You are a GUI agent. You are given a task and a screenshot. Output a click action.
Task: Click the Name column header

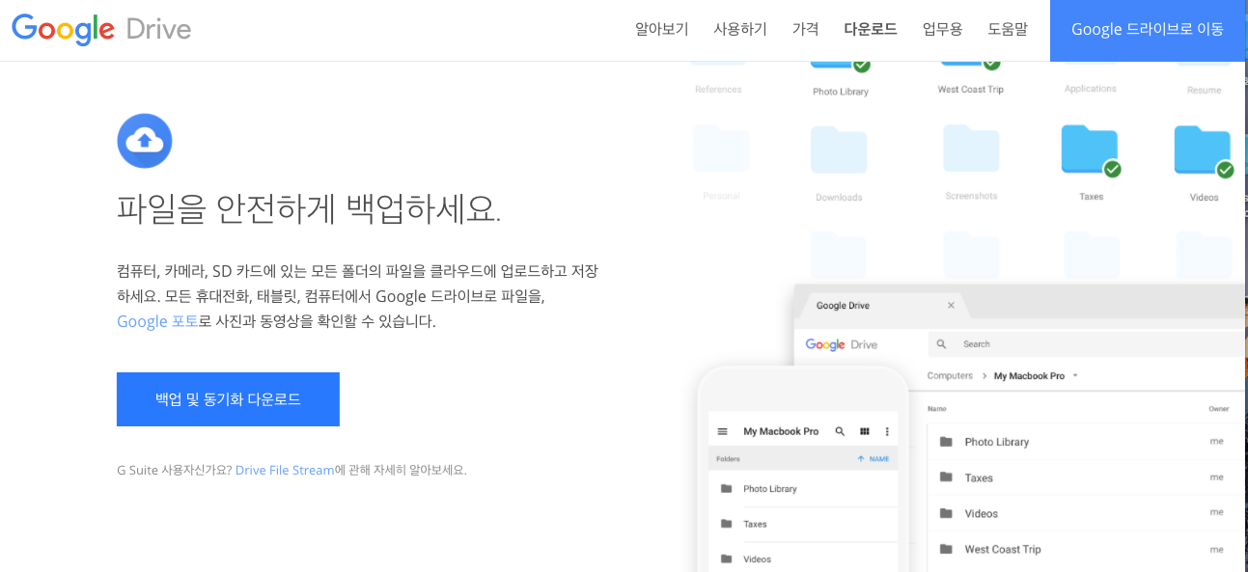tap(937, 409)
